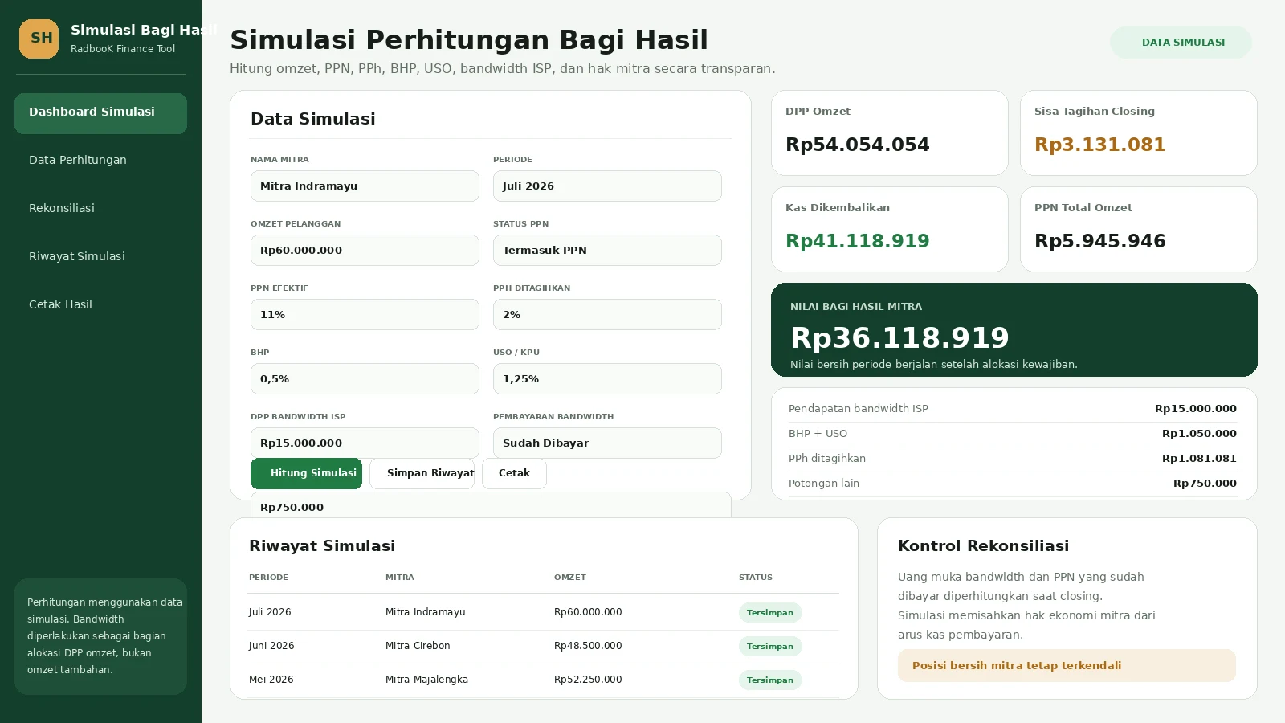
Task: Click the PPh Ditagihkan 2% field
Action: pos(607,314)
